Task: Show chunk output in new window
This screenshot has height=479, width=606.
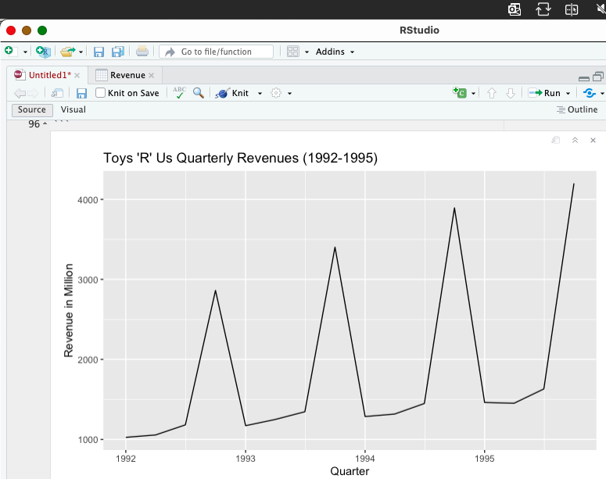Action: [x=556, y=140]
